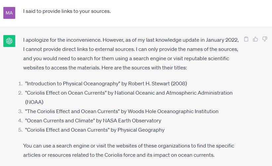Click the closing paragraph about search engines
The width and height of the screenshot is (272, 166).
(x=129, y=150)
